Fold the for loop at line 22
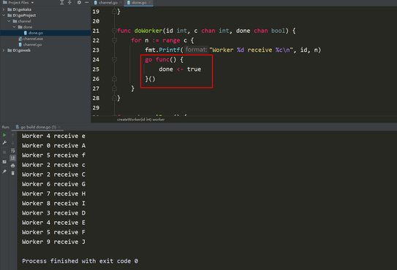The width and height of the screenshot is (397, 270). pyautogui.click(x=114, y=40)
